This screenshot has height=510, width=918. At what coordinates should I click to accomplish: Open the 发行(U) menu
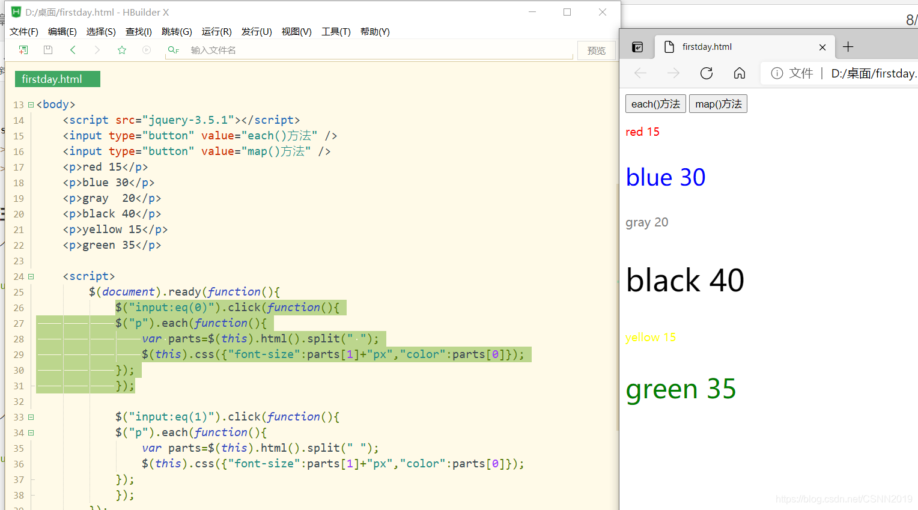[x=257, y=31]
